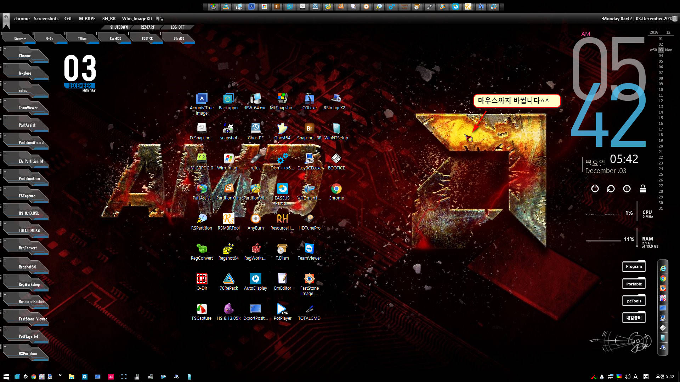Image resolution: width=680 pixels, height=382 pixels.
Task: Open the 78RePack desktop icon
Action: point(228,282)
